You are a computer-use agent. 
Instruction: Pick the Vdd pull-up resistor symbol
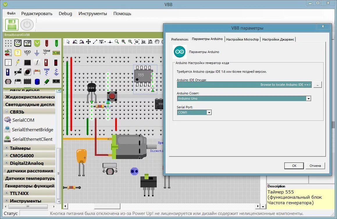point(47,72)
